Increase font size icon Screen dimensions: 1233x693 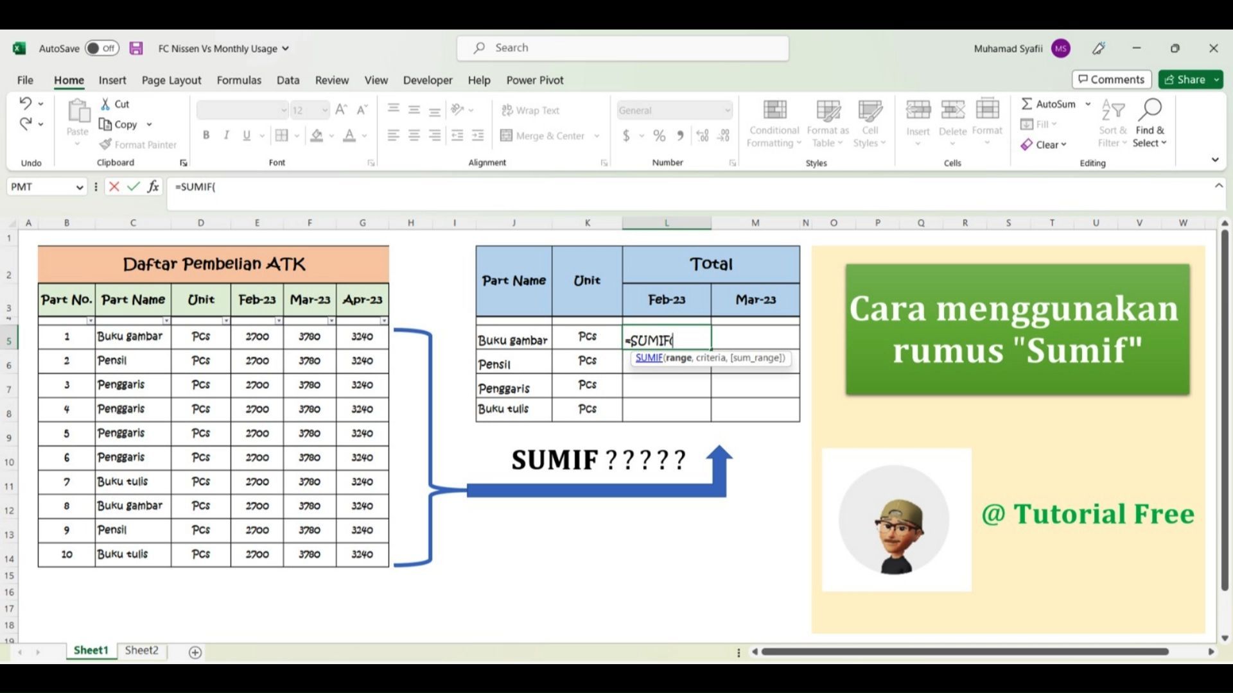point(342,110)
